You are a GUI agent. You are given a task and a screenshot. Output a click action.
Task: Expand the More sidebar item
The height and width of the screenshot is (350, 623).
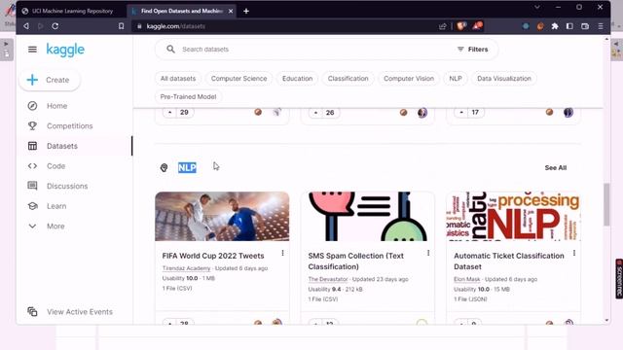click(55, 227)
